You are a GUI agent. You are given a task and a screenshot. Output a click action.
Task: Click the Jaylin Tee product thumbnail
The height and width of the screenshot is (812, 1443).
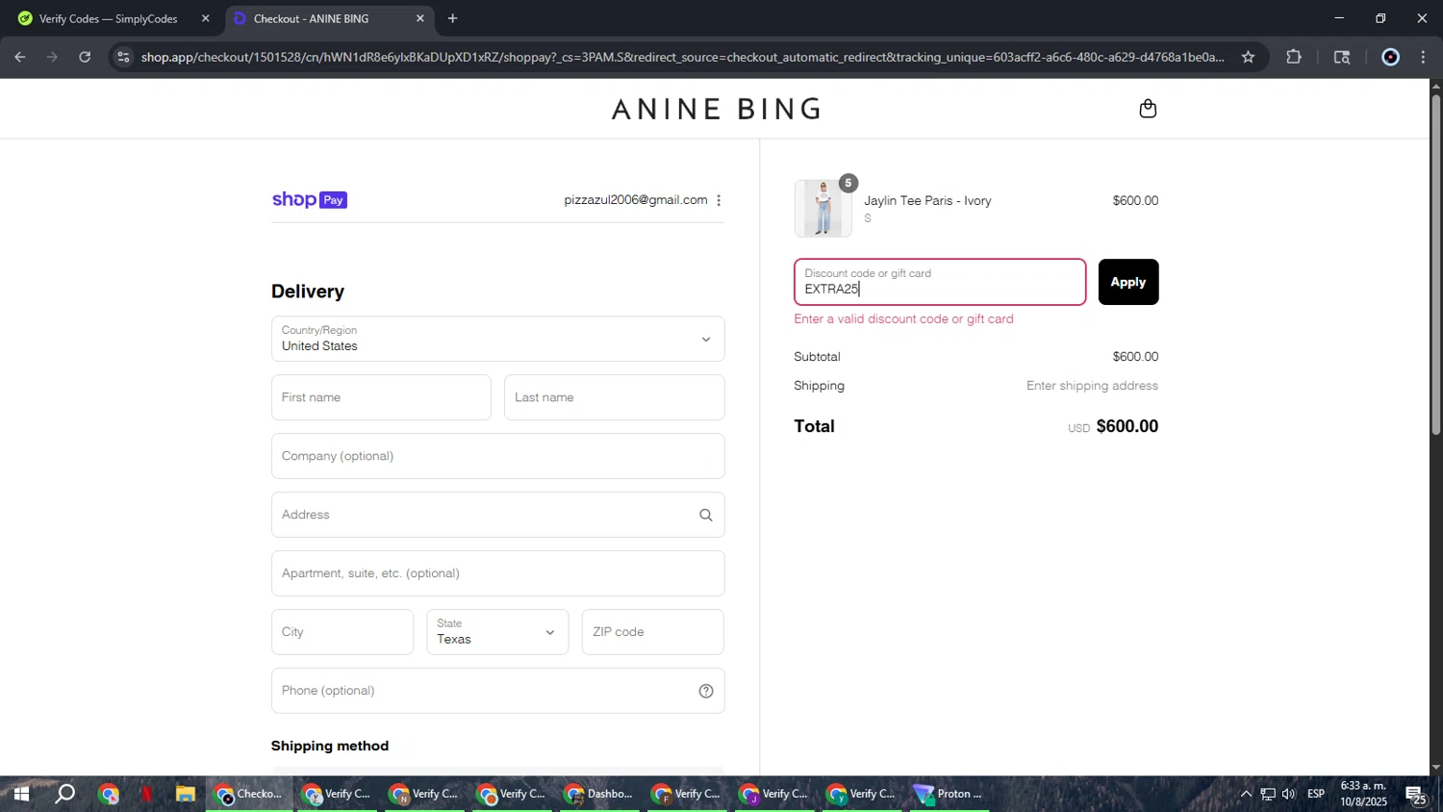pyautogui.click(x=823, y=208)
